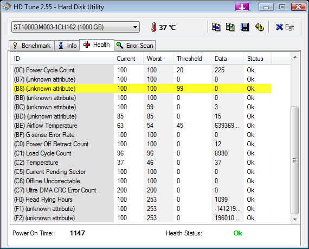Click the Worst column header
The image size is (309, 249).
pos(158,59)
